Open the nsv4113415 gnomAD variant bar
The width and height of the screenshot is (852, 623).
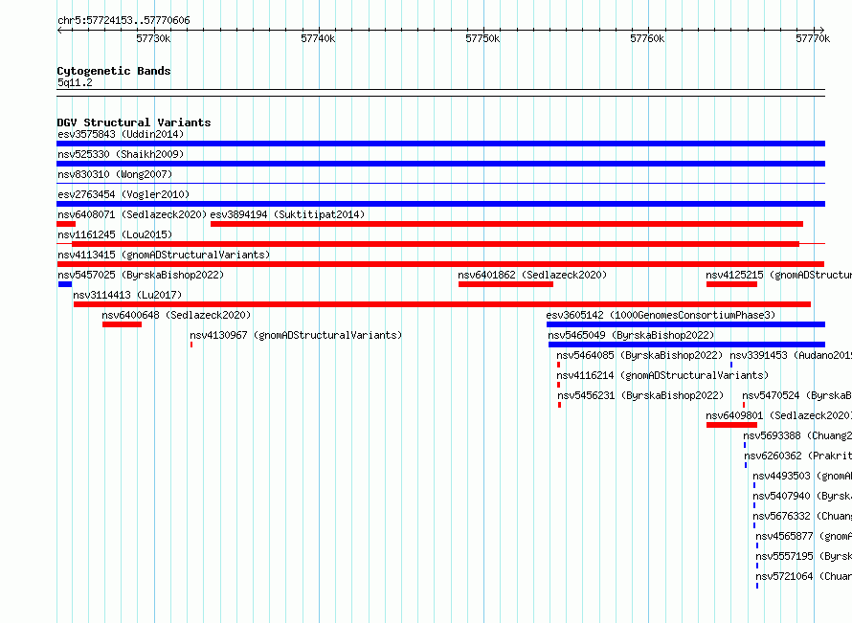click(x=440, y=264)
